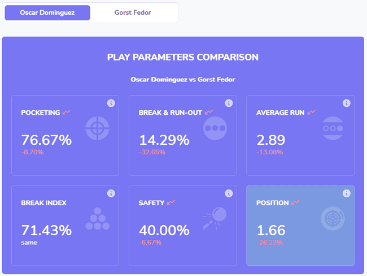
Task: Switch to the Gorst Fedor tab
Action: (x=134, y=12)
